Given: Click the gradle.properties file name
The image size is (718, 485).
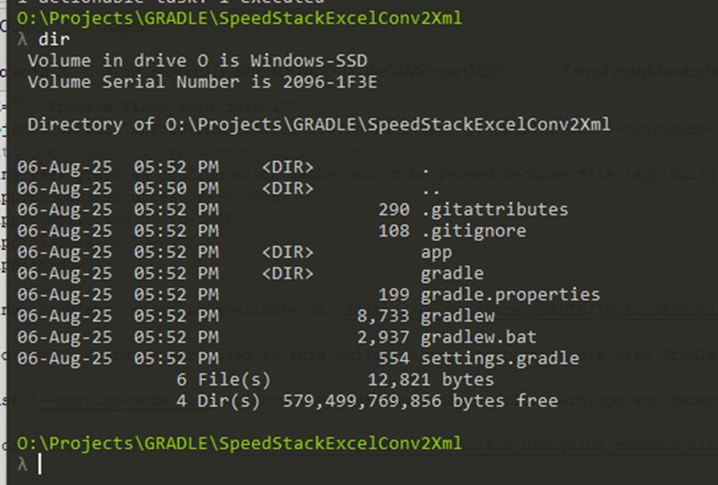Looking at the screenshot, I should tap(510, 295).
